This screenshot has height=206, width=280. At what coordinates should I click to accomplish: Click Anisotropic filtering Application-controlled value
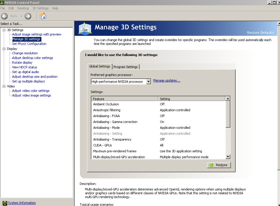click(175, 110)
